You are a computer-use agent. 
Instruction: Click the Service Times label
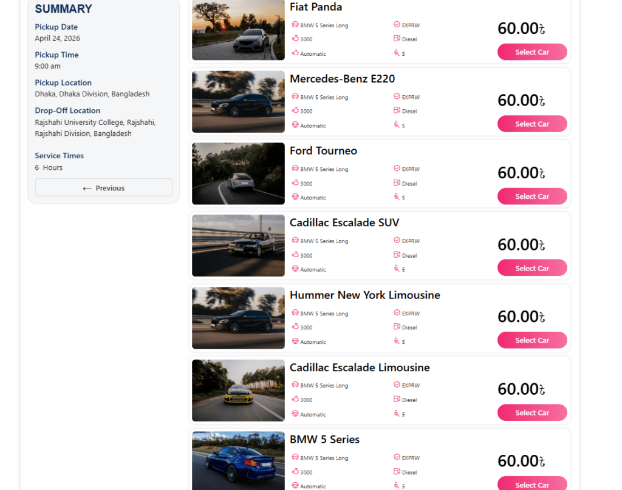pos(59,156)
